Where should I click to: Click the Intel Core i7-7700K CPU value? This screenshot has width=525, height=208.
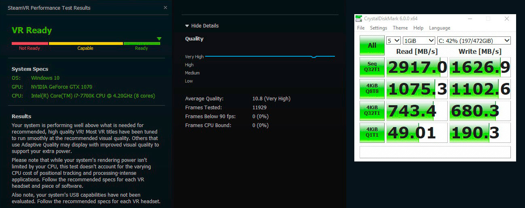coord(93,96)
